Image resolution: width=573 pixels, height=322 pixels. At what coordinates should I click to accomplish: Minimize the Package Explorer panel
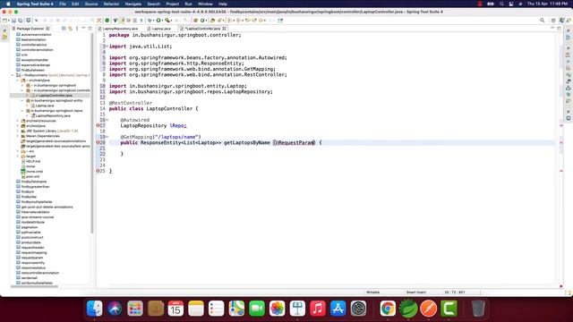click(x=83, y=28)
